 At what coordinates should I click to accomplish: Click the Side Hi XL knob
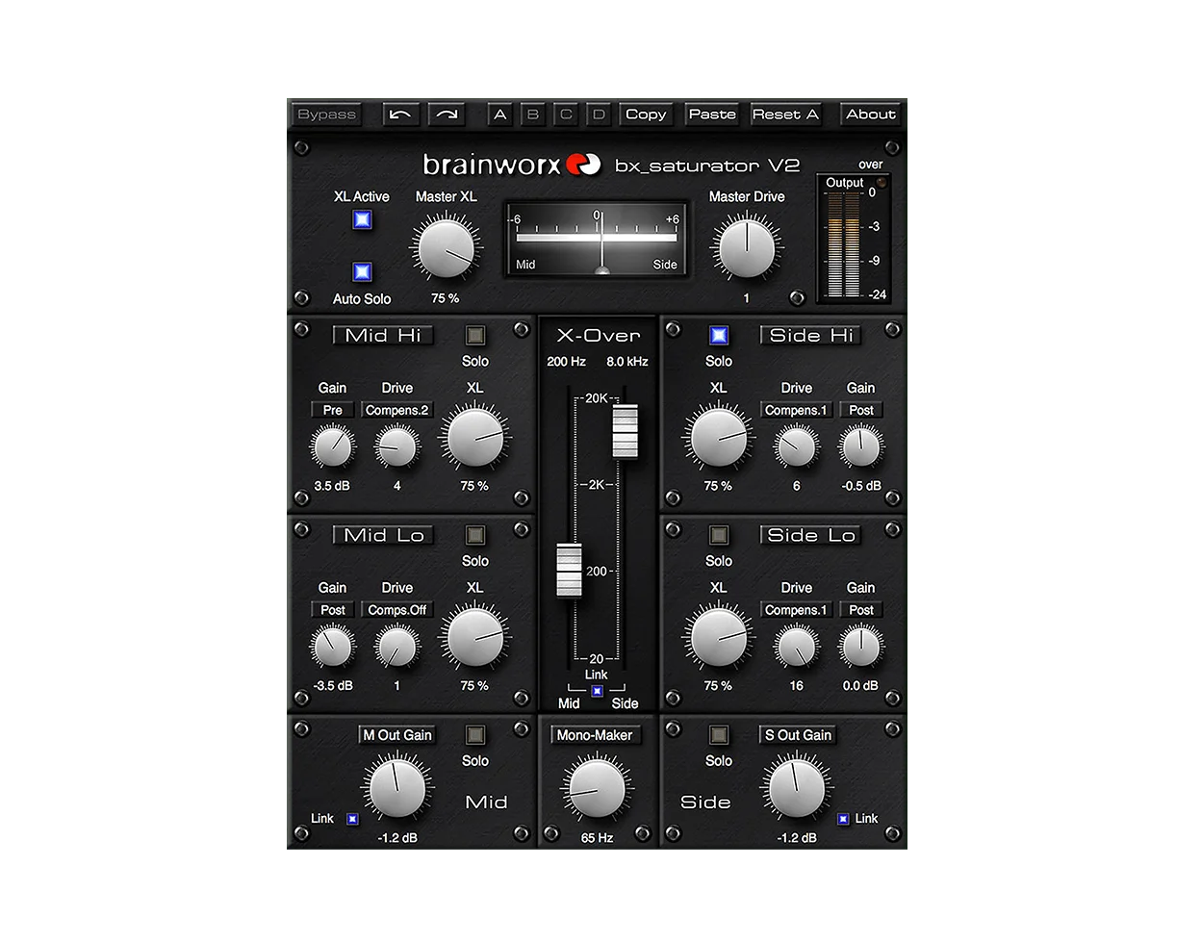719,438
